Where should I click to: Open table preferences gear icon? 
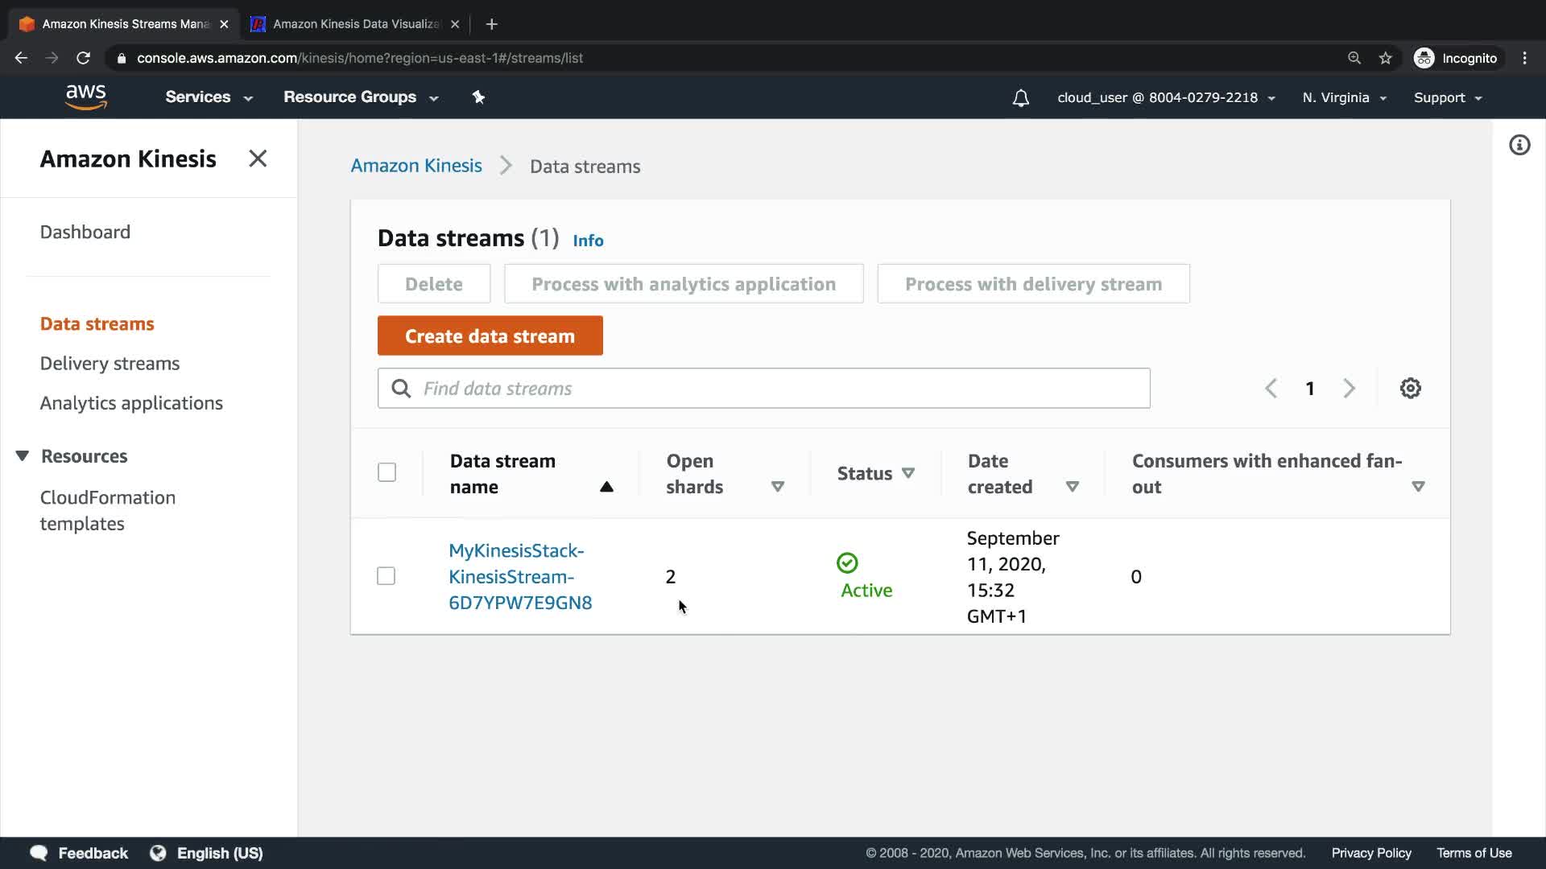(1410, 389)
